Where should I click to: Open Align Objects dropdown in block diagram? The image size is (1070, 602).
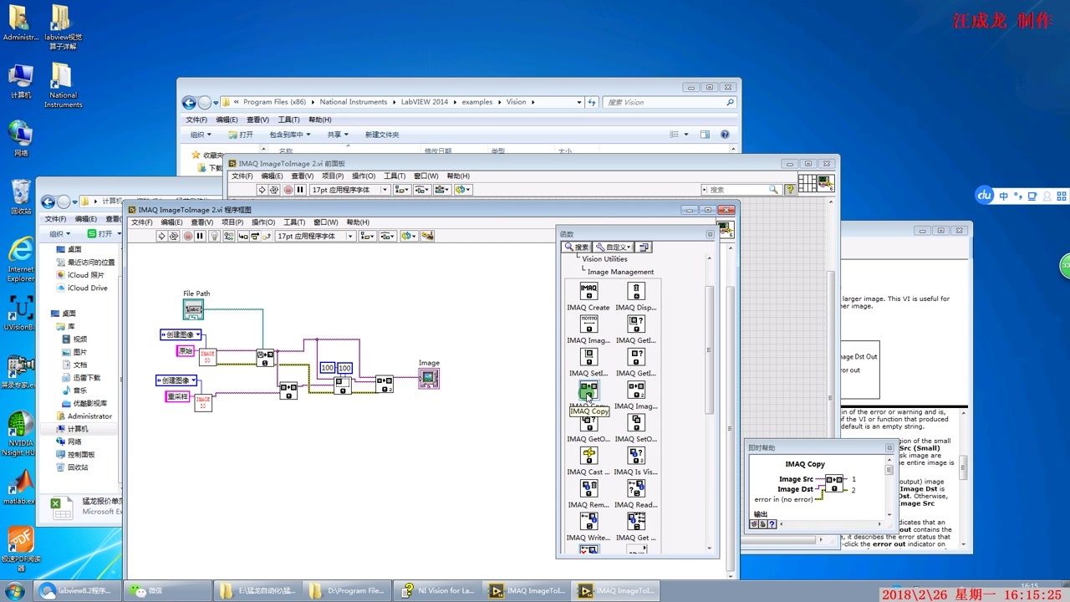click(368, 237)
